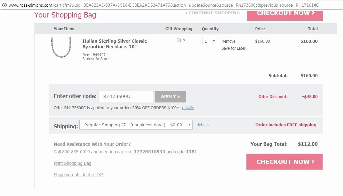
Task: Enable gift wrapping checkbox for necklace
Action: [x=179, y=41]
